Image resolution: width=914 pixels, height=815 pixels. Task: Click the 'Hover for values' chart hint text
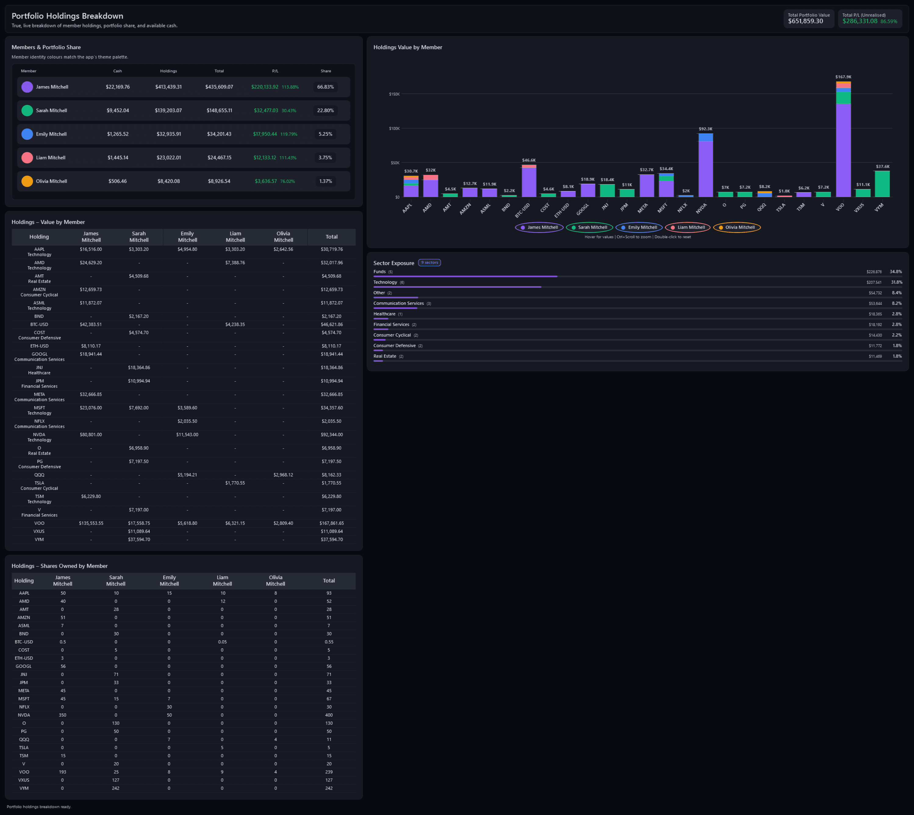tap(638, 237)
